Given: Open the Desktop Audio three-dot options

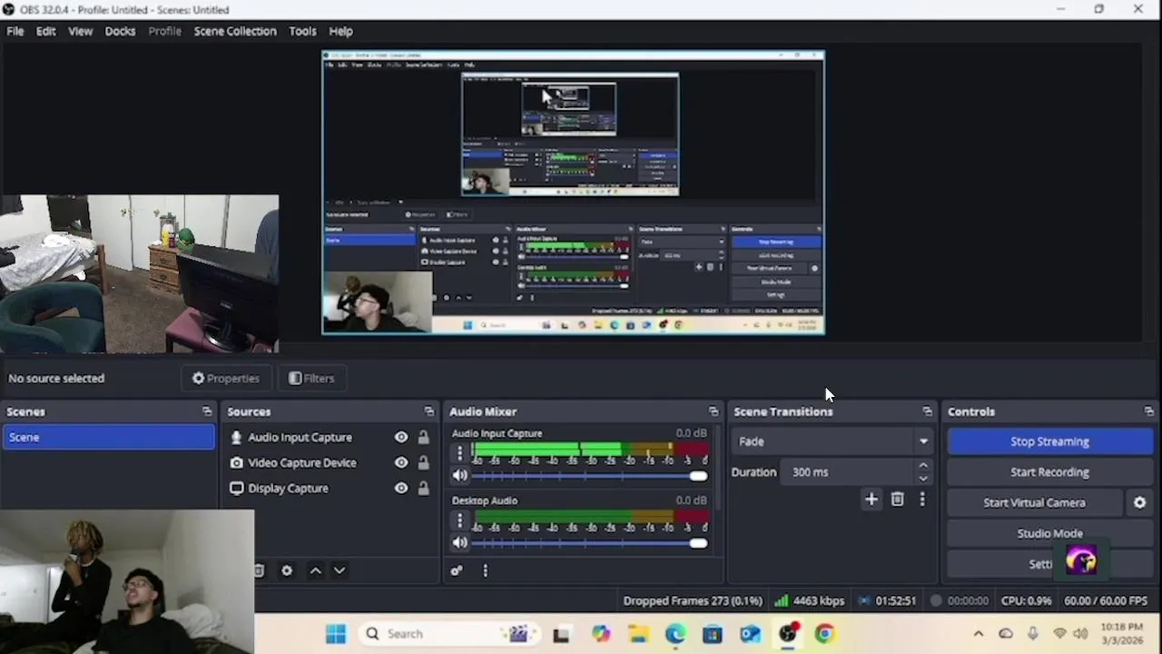Looking at the screenshot, I should 459,520.
